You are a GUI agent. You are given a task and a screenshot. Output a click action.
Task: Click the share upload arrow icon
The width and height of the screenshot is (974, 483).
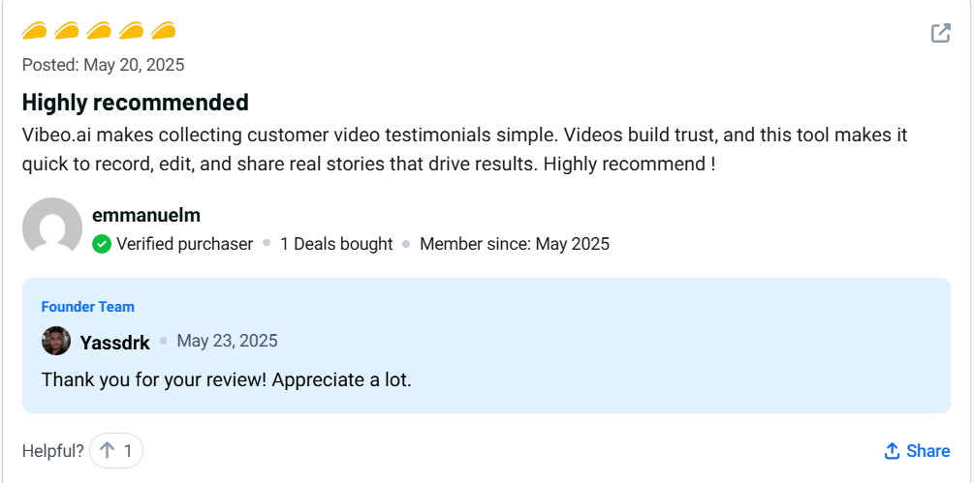(893, 451)
